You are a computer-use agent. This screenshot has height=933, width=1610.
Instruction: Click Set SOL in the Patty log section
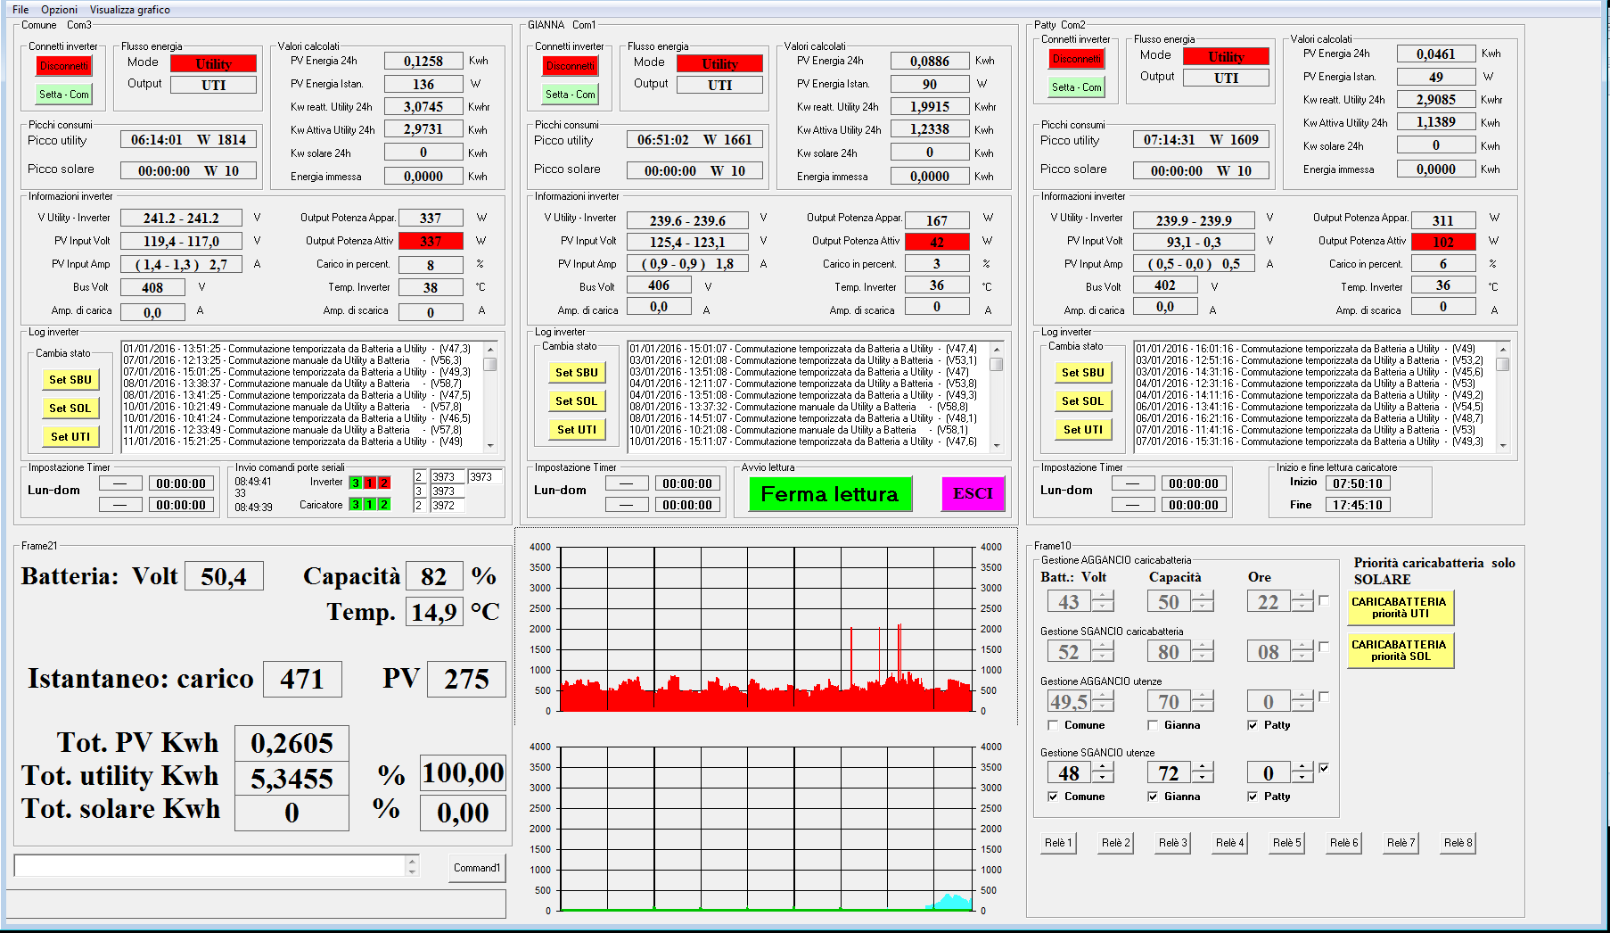1083,401
